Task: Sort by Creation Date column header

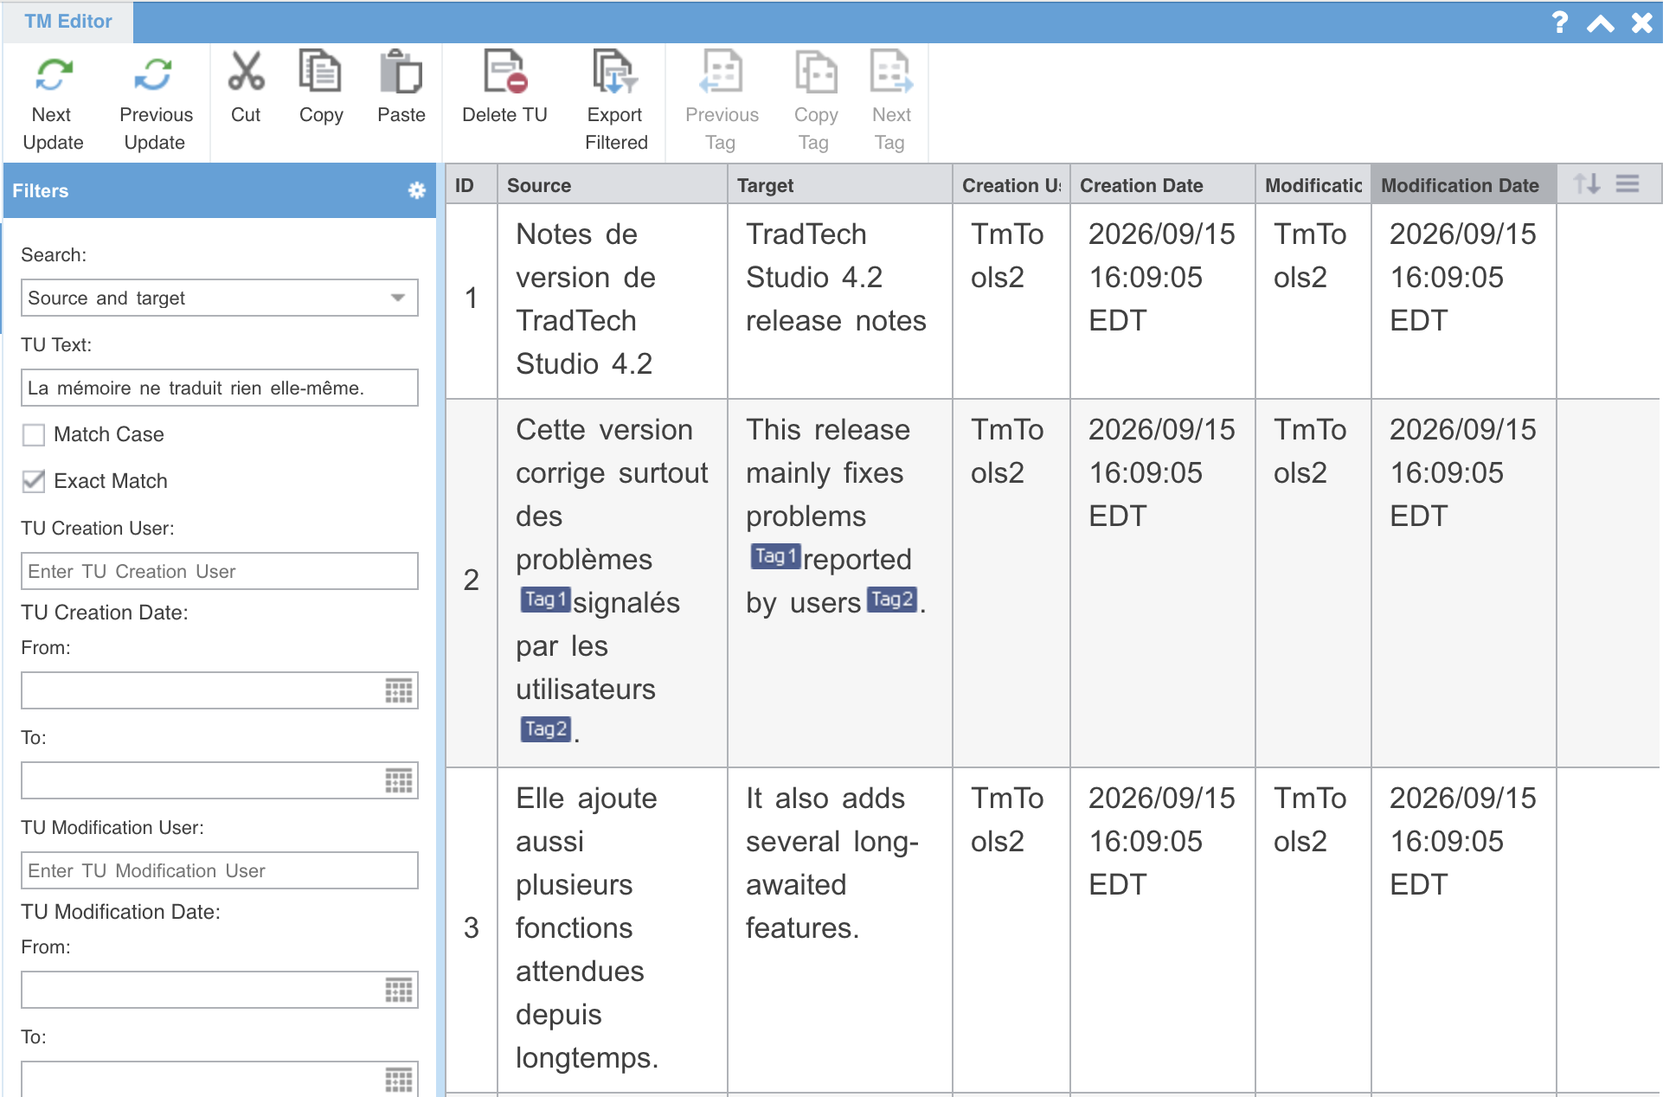Action: coord(1163,185)
